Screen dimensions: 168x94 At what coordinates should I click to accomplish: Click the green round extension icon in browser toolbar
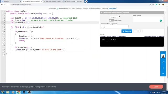(156, 5)
